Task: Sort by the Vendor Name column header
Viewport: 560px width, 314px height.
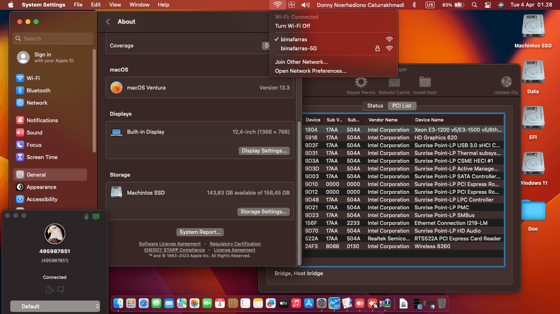Action: [x=389, y=120]
